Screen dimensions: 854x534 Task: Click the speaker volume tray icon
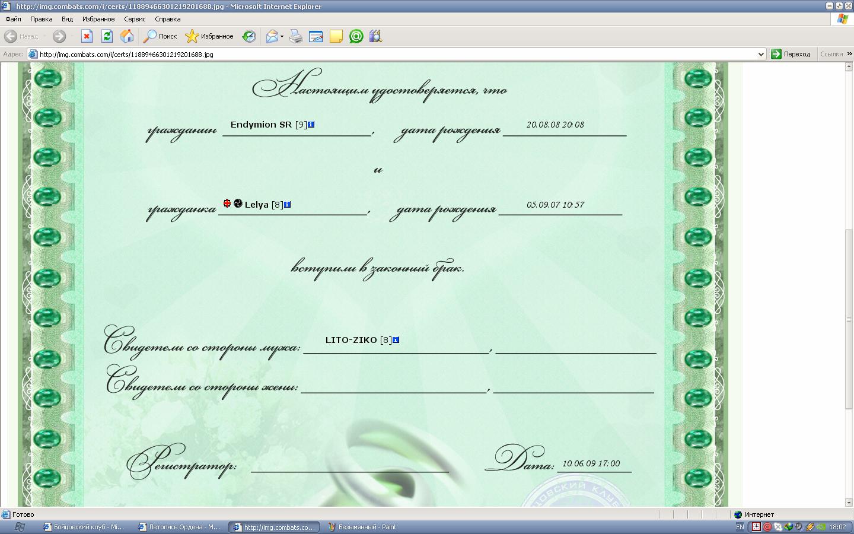pos(799,527)
